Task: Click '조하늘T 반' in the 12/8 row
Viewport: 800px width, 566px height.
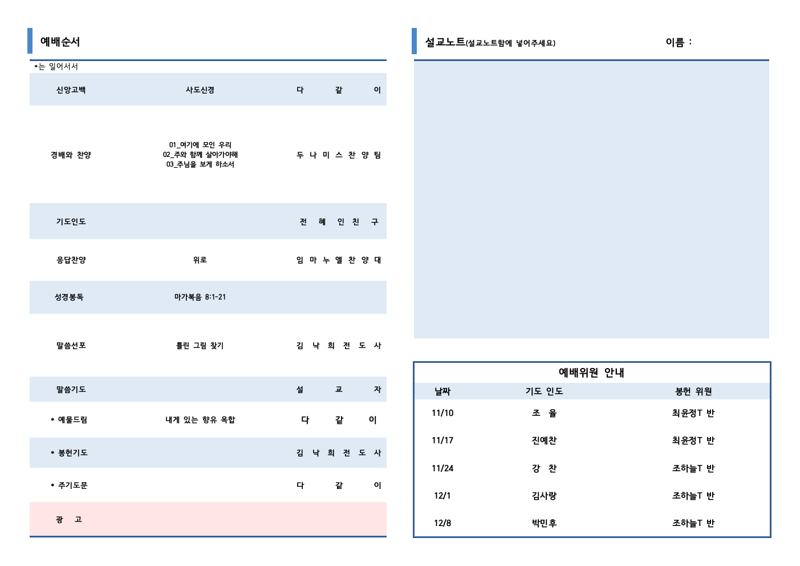Action: coord(693,523)
